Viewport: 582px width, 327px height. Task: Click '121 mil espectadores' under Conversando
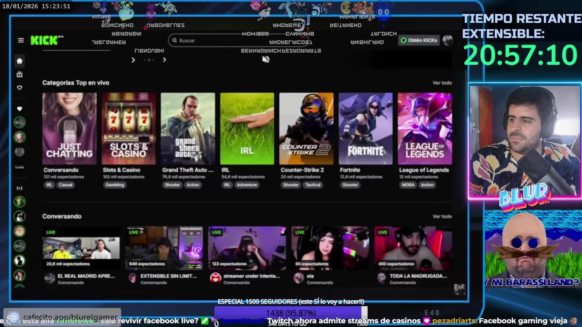(x=62, y=177)
